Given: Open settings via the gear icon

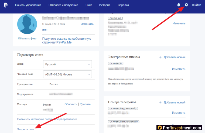Looking at the screenshot, I should (186, 5).
